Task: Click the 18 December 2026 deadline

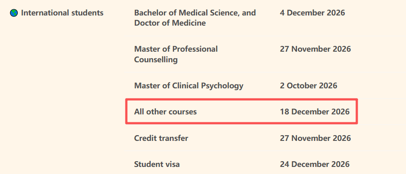Action: 315,112
